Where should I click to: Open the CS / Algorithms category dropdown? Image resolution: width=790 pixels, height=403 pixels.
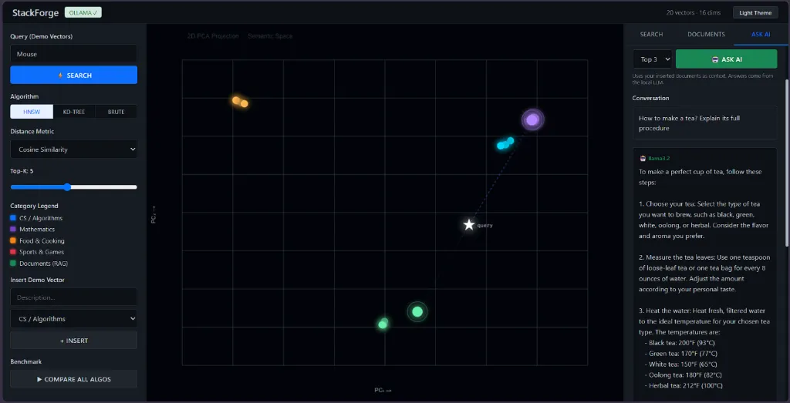pyautogui.click(x=73, y=318)
